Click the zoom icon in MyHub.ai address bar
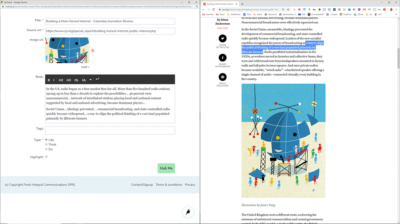Viewport: 400px width, 224px height. (197, 7)
